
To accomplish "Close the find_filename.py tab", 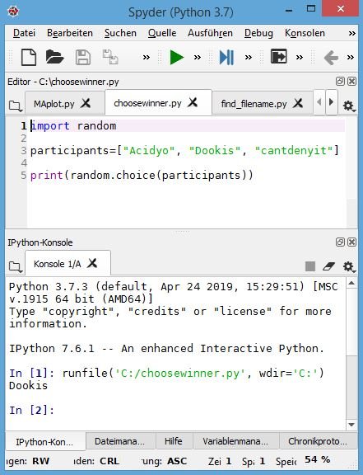I will [298, 103].
